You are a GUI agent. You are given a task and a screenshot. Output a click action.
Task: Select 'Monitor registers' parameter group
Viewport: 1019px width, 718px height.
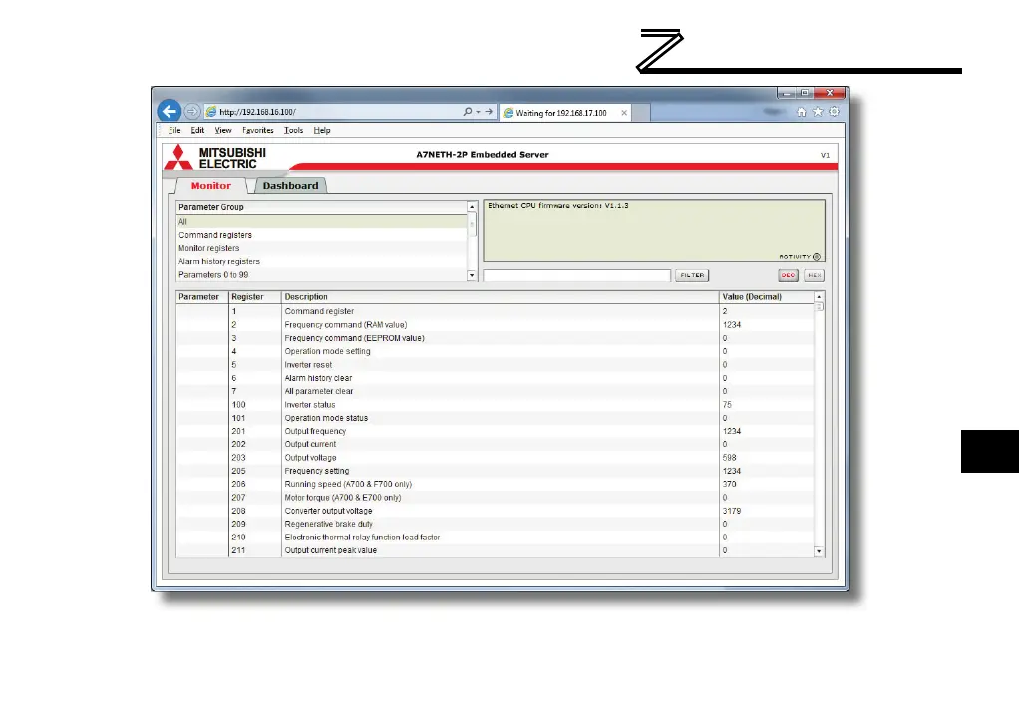(322, 248)
